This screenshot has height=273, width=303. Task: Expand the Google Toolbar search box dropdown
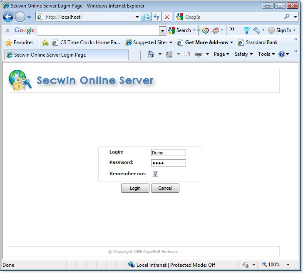162,30
